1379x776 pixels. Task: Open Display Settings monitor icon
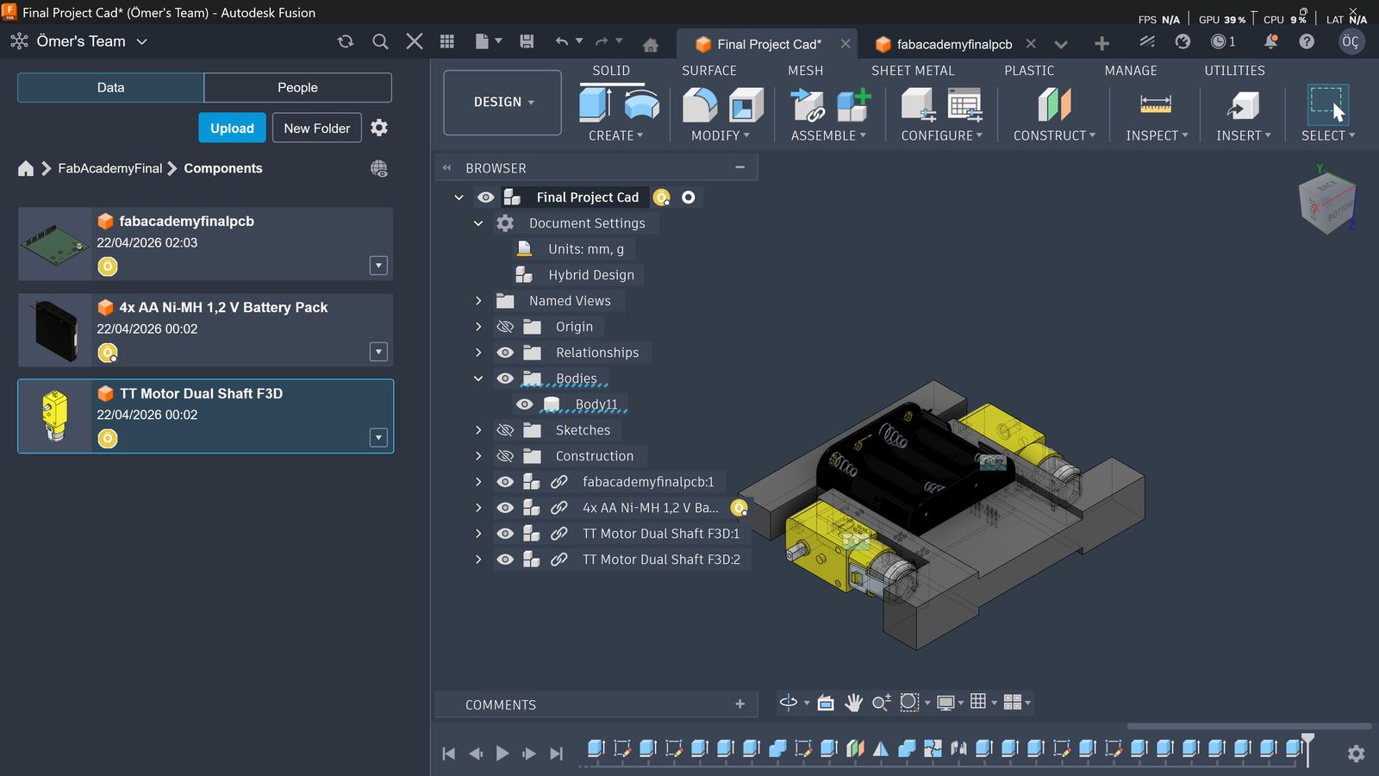pos(945,703)
